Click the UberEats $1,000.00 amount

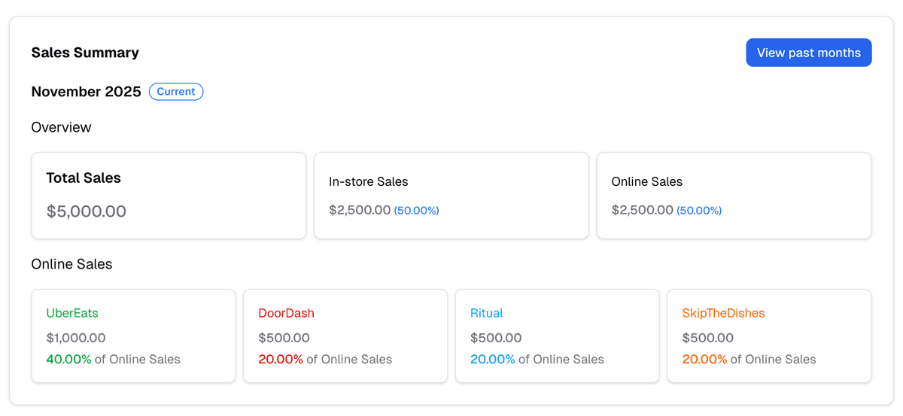(x=76, y=338)
